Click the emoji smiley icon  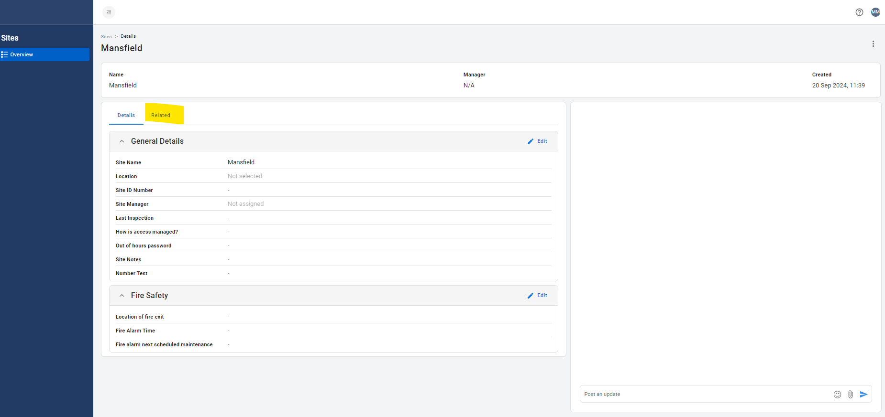[837, 395]
